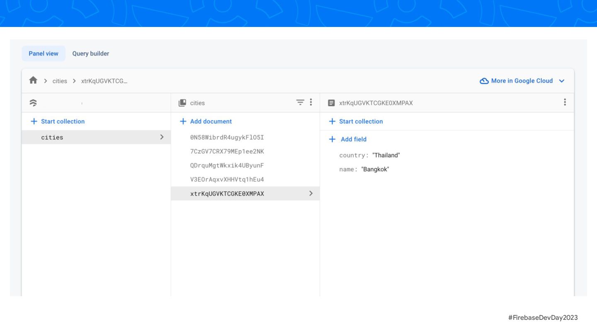Click the xtrKqUGVKTCGKE0XMPAX document title header
The height and width of the screenshot is (336, 597).
pos(376,103)
